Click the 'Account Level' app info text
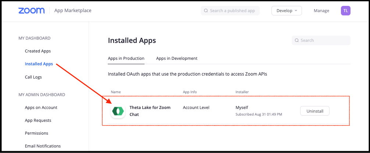 click(x=196, y=108)
